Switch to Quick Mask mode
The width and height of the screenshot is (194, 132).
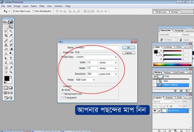(11, 88)
